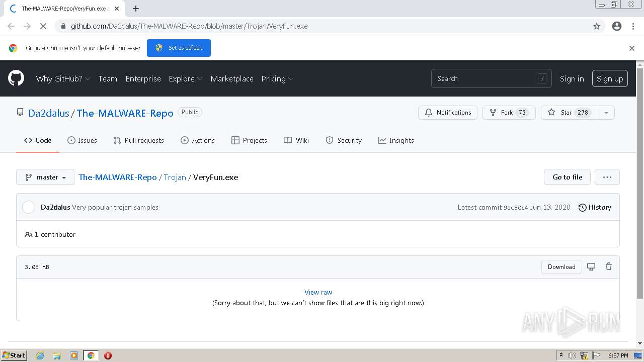This screenshot has height=362, width=644.
Task: Select the Chrome taskbar icon
Action: tap(91, 355)
